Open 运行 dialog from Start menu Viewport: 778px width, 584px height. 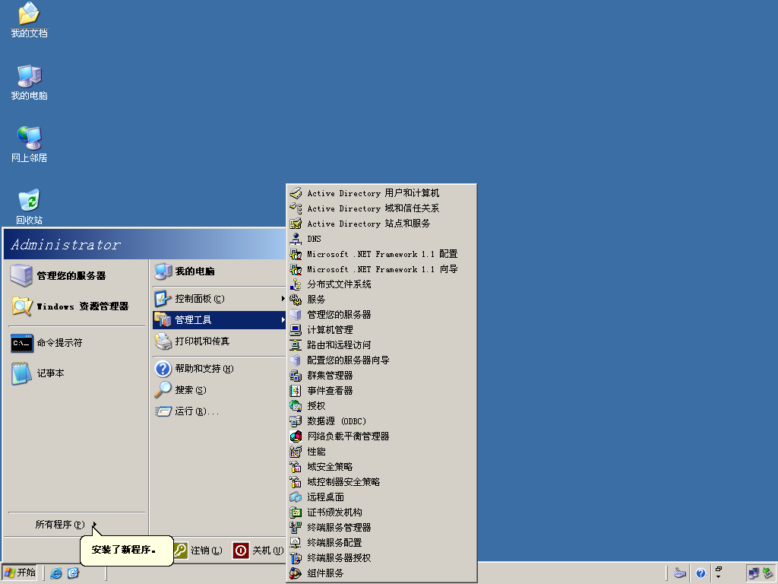[x=220, y=411]
